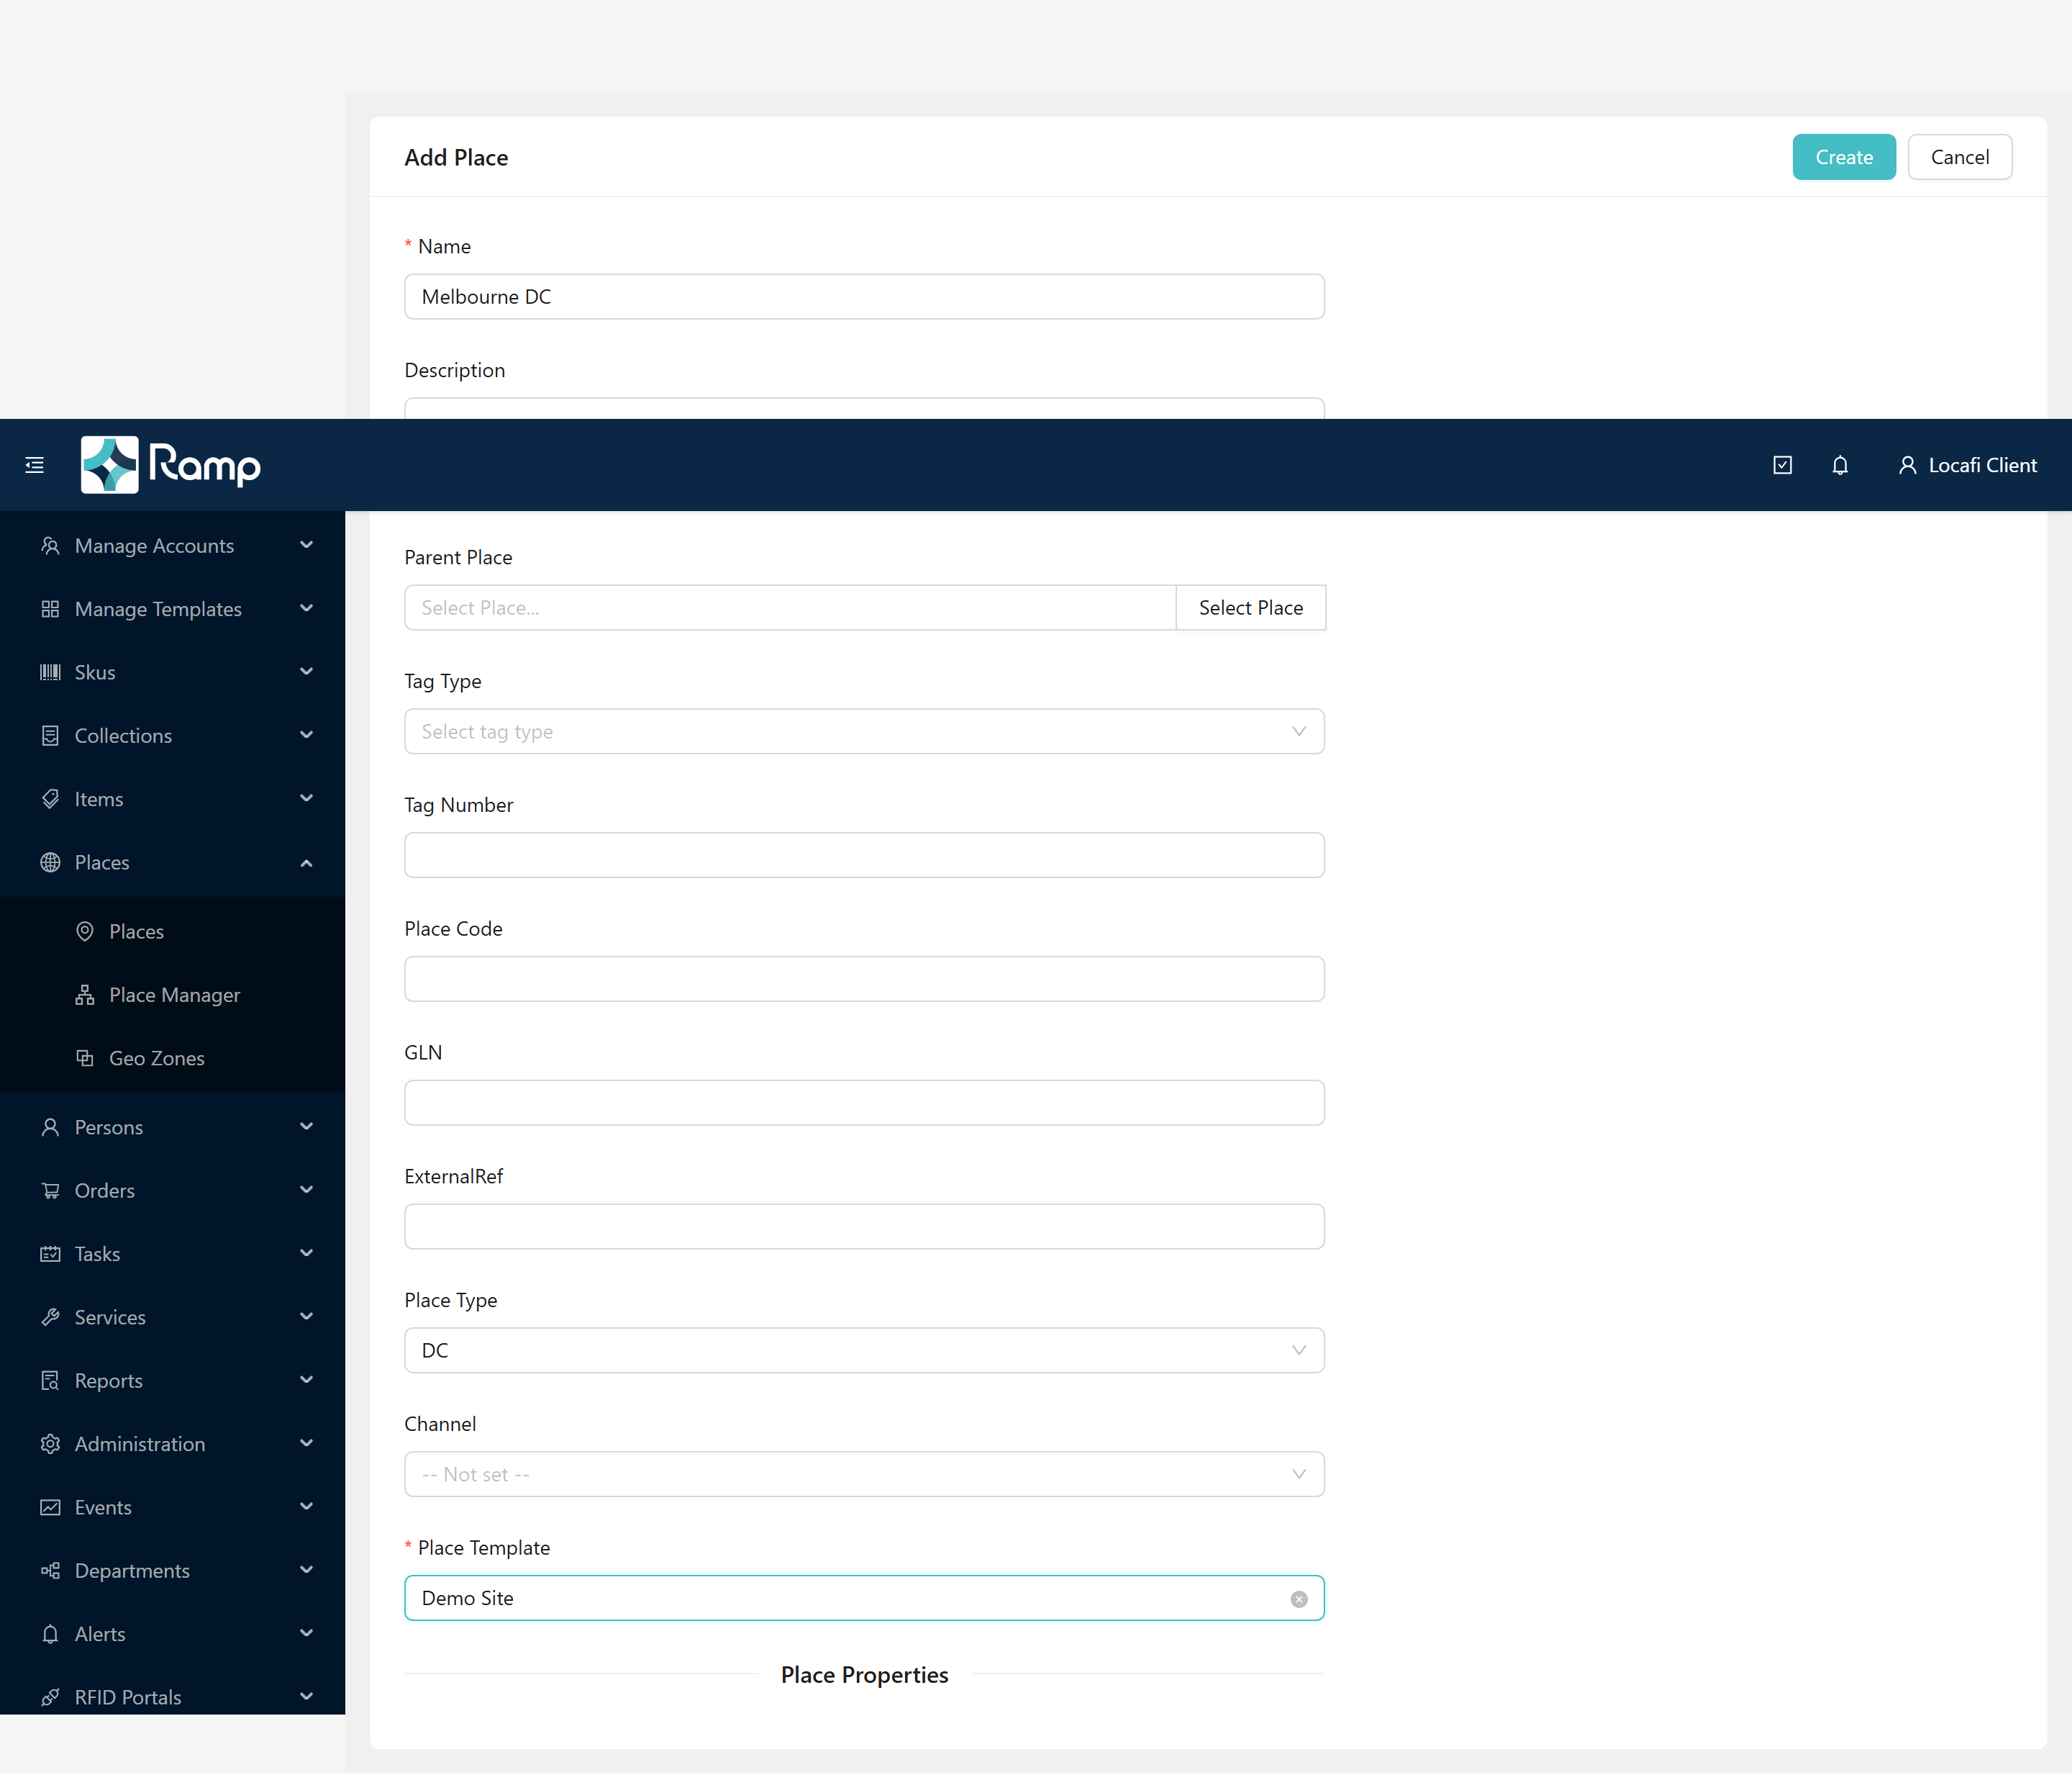
Task: Open the Services menu item
Action: point(172,1318)
